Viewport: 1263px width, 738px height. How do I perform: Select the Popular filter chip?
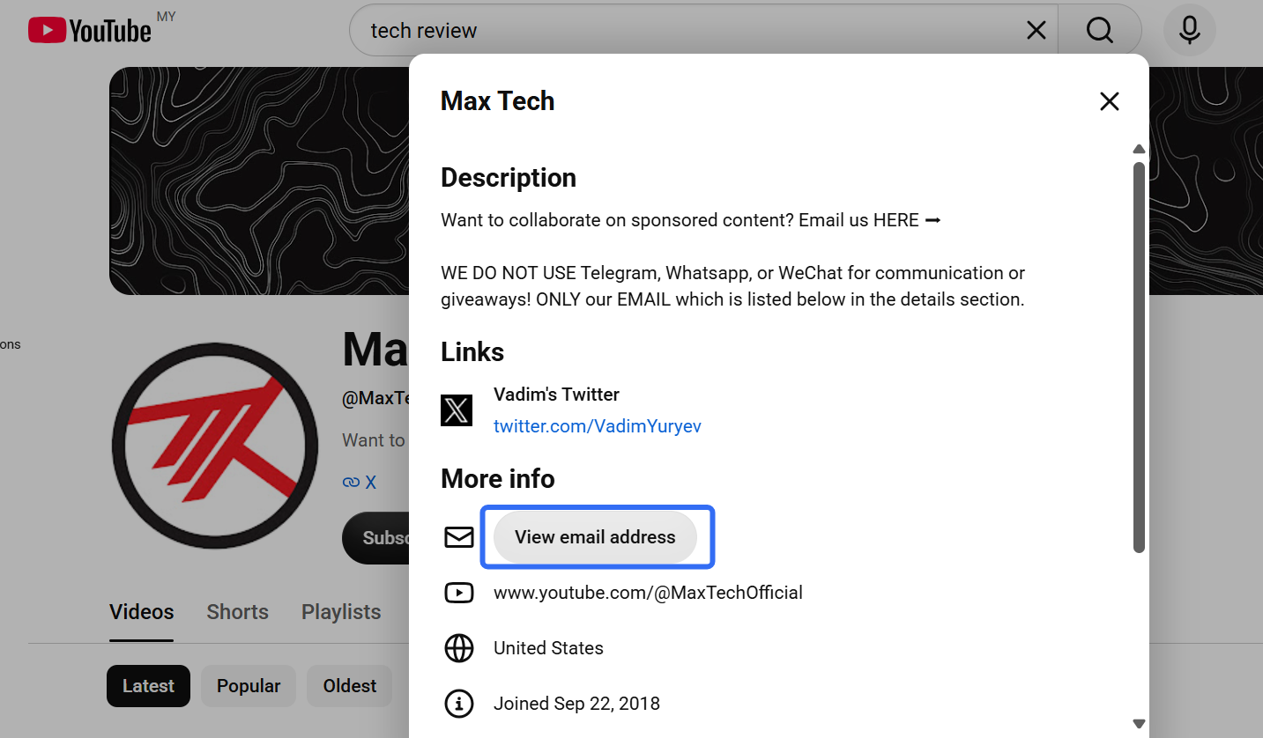point(249,686)
